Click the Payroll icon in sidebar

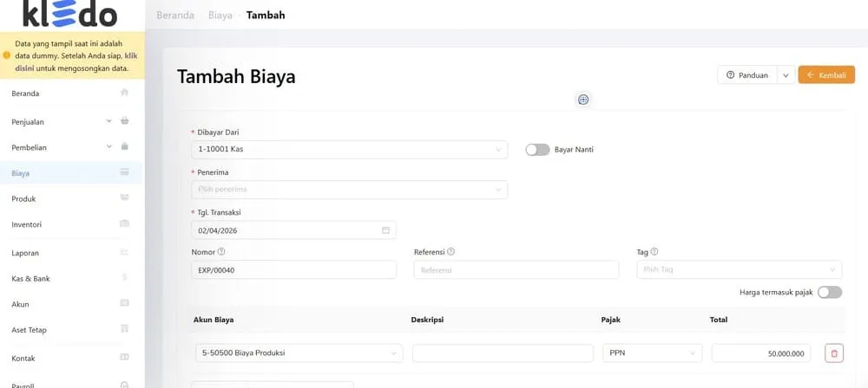point(124,385)
